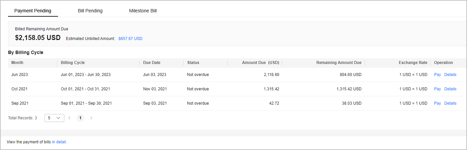This screenshot has height=150, width=467.
Task: Select the Payment Pending tab
Action: 33,11
